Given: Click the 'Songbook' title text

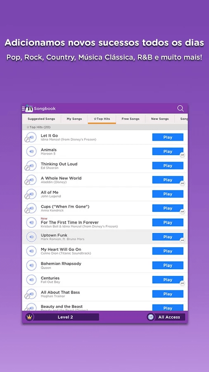Looking at the screenshot, I should 45,109.
